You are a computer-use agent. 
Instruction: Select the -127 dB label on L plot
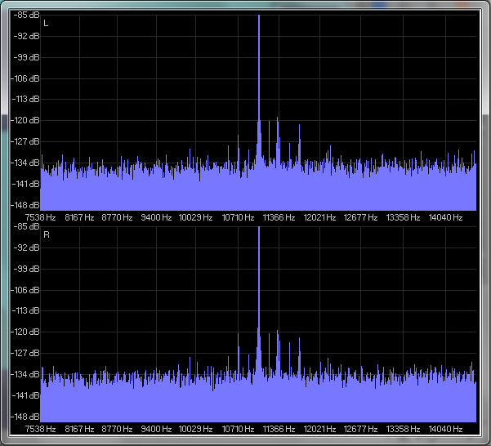click(x=25, y=141)
